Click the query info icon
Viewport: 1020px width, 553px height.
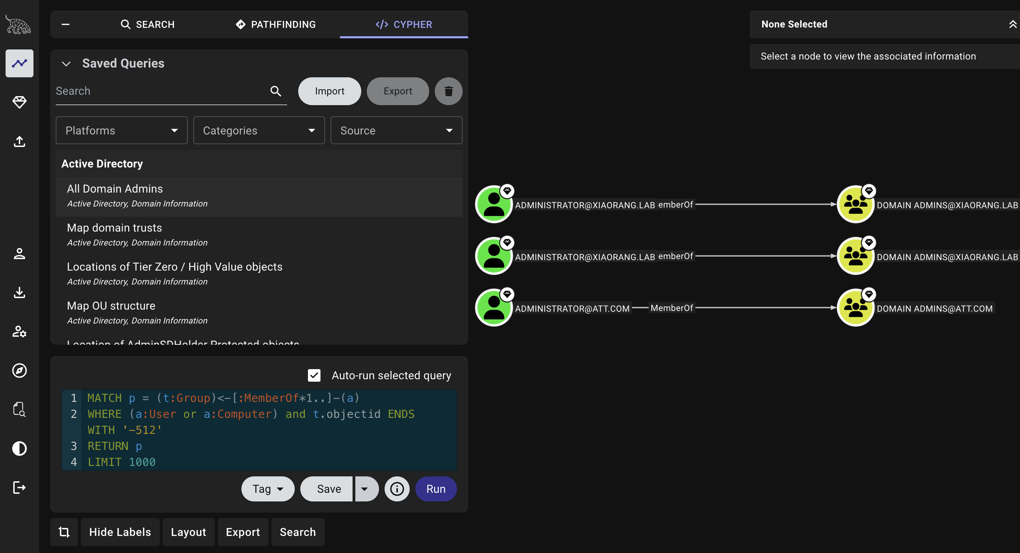pyautogui.click(x=397, y=489)
